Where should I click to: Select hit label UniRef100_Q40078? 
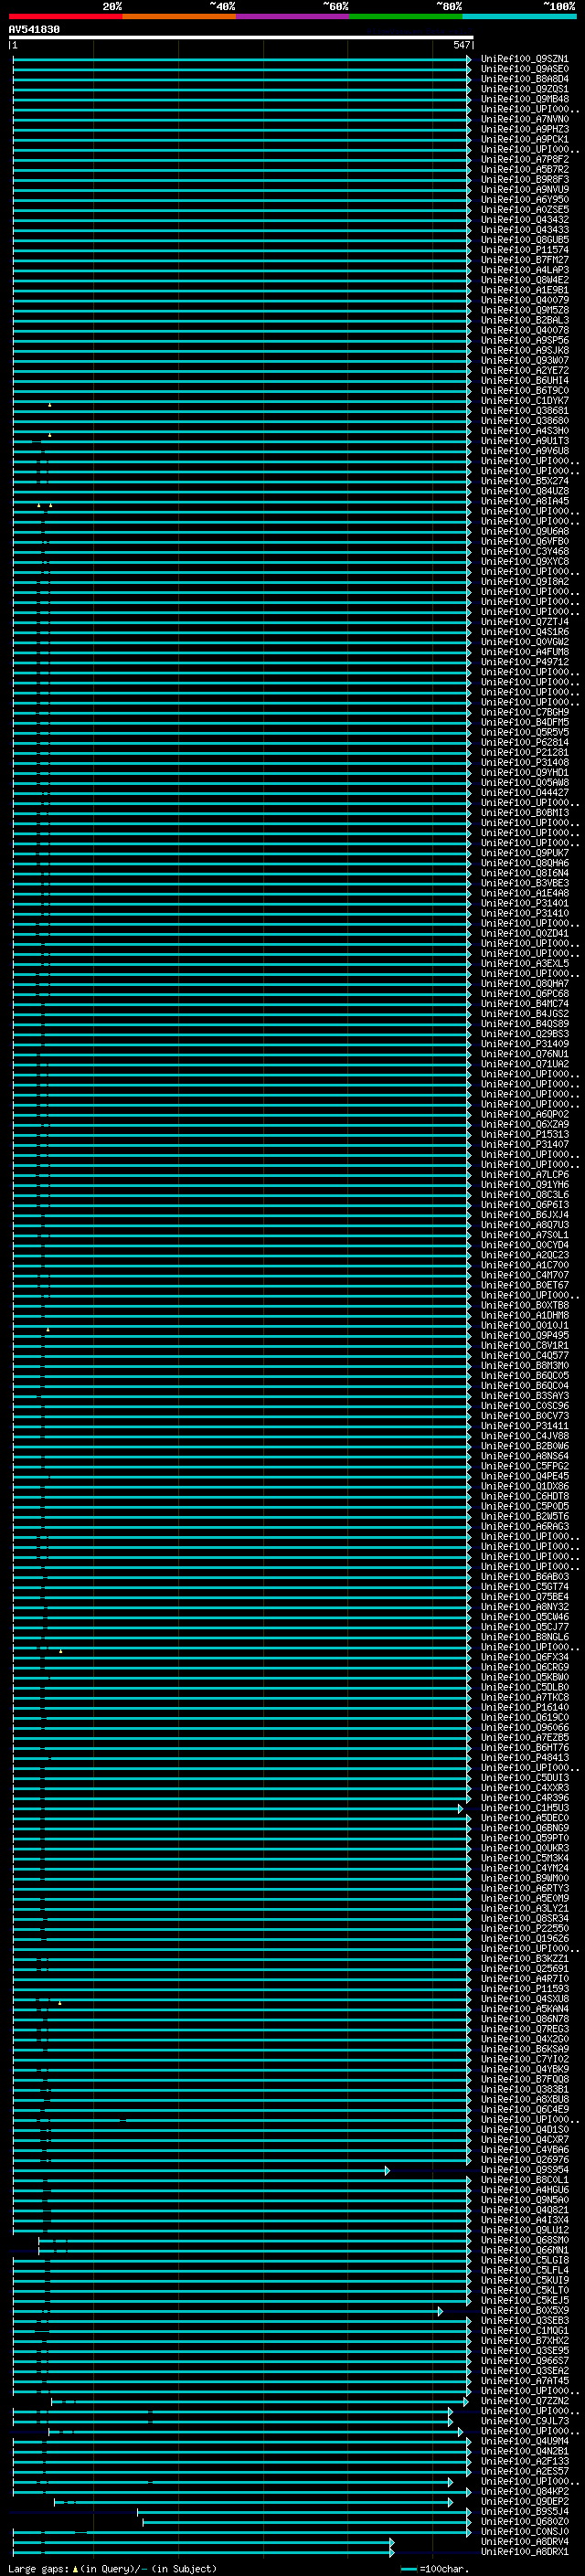point(524,330)
